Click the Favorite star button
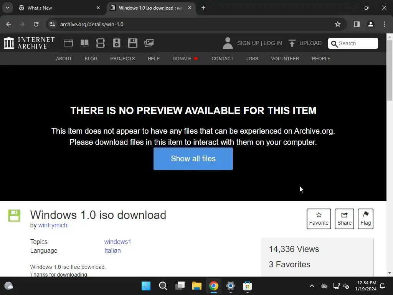This screenshot has width=393, height=295. (319, 219)
